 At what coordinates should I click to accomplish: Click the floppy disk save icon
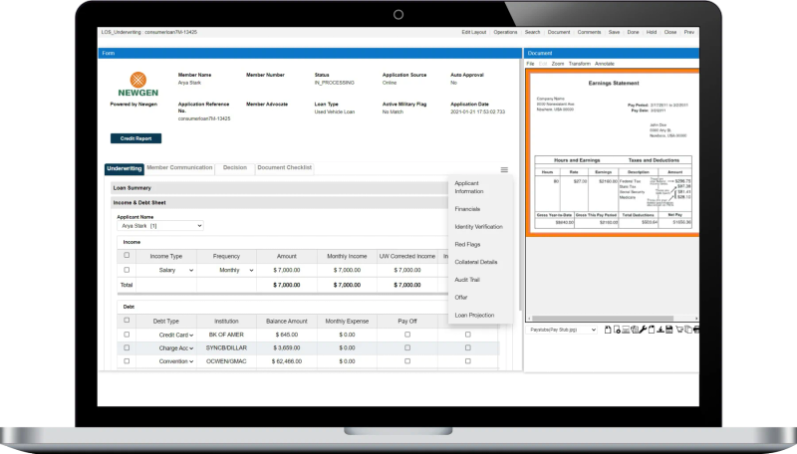[668, 330]
